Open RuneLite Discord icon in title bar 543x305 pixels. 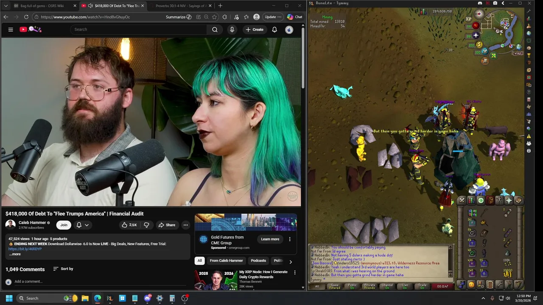[480, 3]
